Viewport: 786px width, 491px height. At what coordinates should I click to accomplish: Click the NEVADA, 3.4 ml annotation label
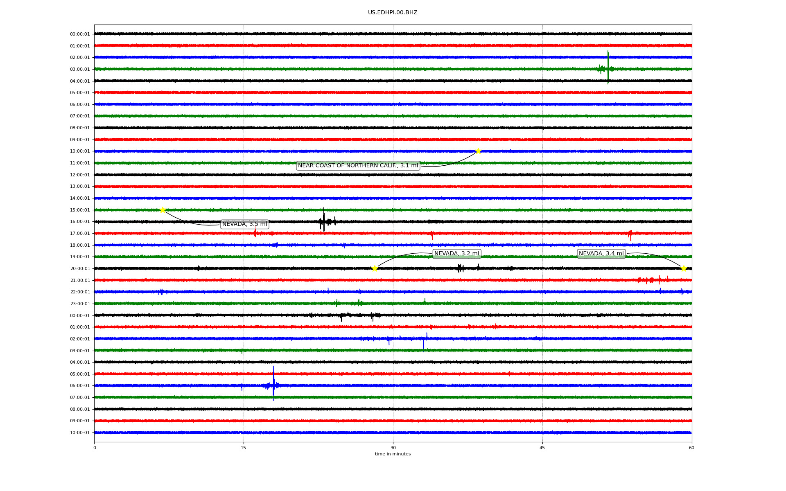click(x=601, y=254)
